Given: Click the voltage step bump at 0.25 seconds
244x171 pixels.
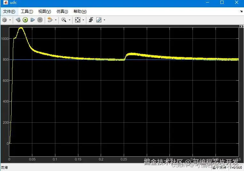Looking at the screenshot, I should pyautogui.click(x=131, y=54).
